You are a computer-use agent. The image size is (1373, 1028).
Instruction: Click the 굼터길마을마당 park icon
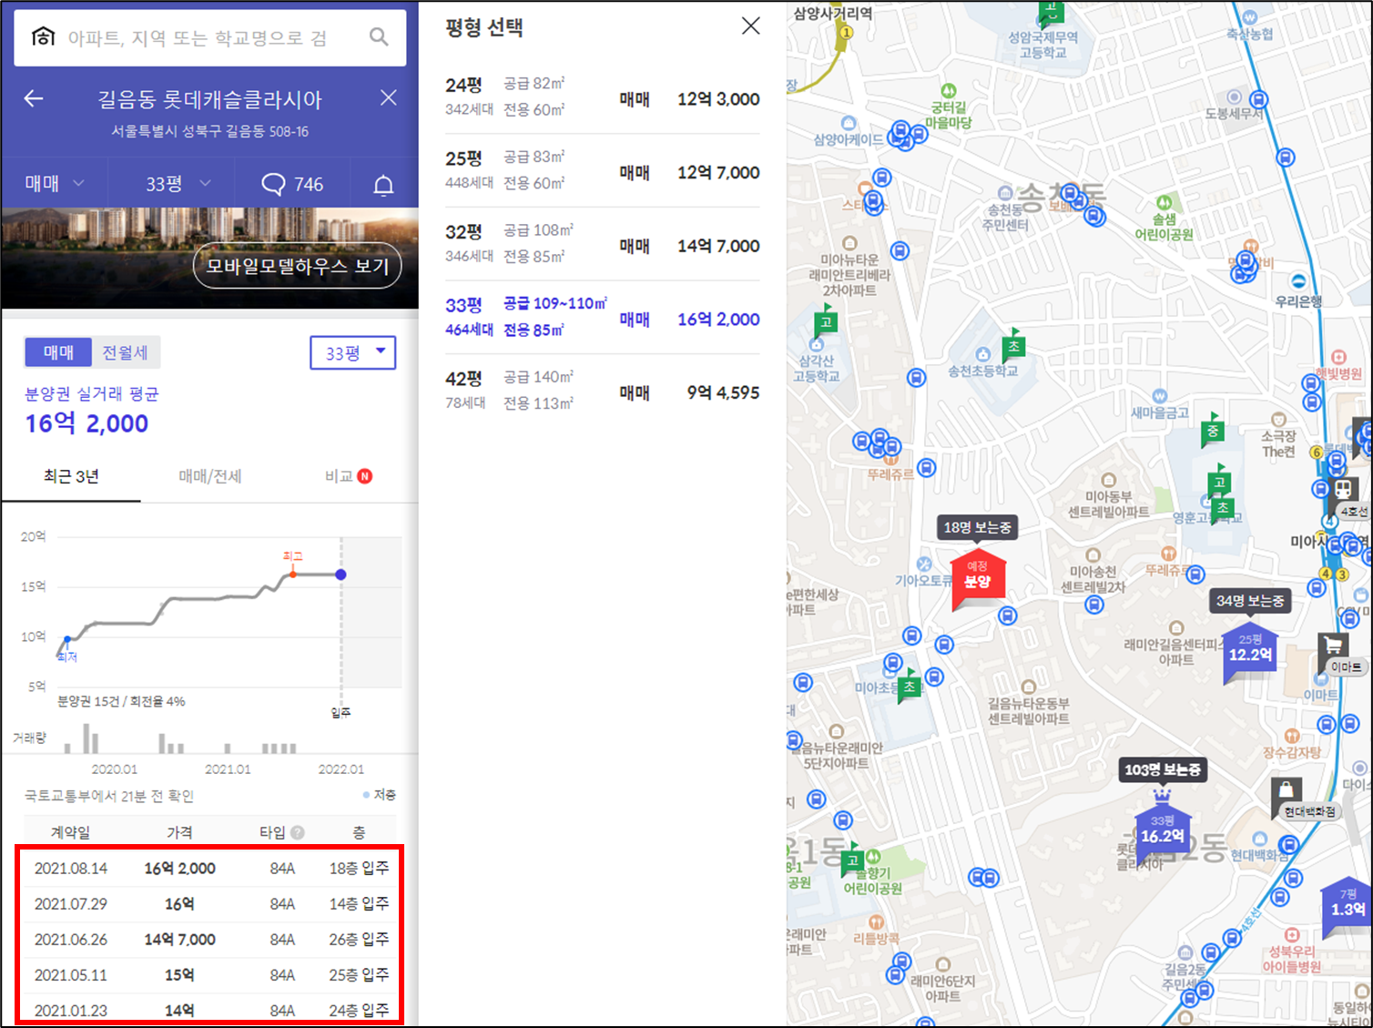949,90
